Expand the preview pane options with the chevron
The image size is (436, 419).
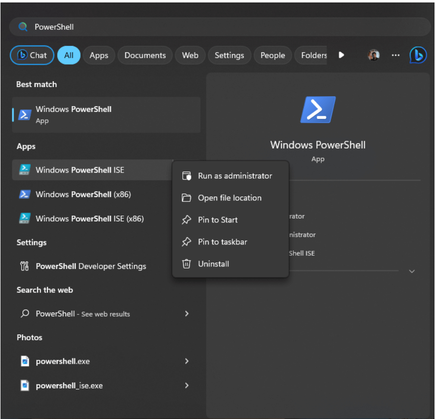[x=412, y=271]
